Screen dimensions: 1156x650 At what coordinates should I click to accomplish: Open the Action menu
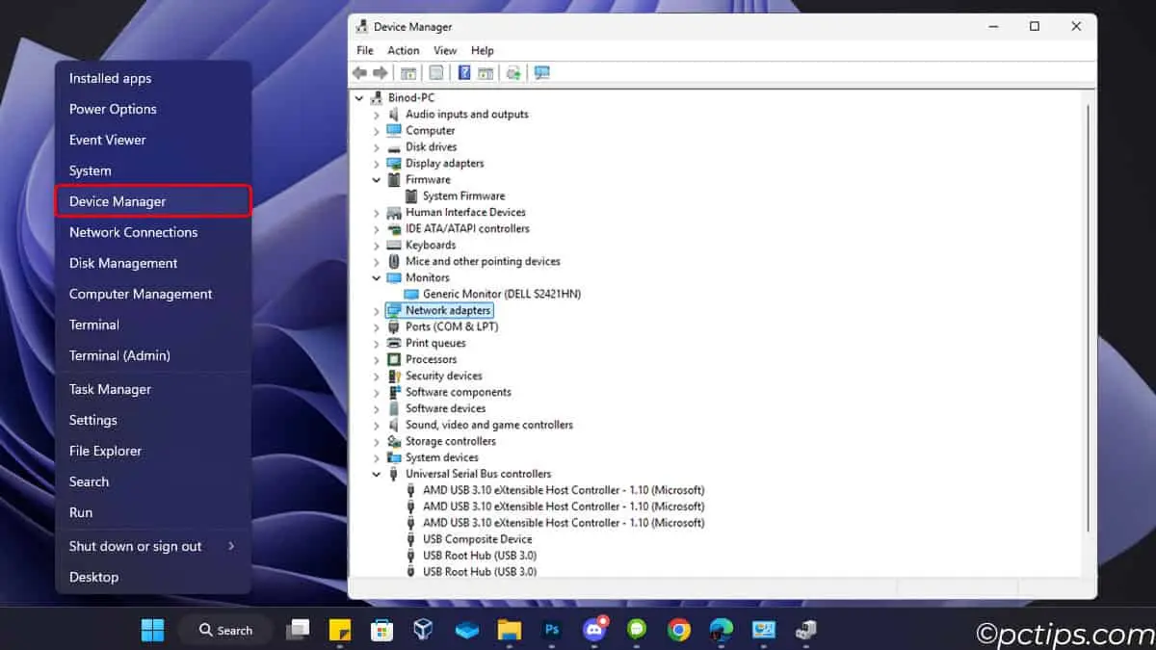(x=404, y=50)
